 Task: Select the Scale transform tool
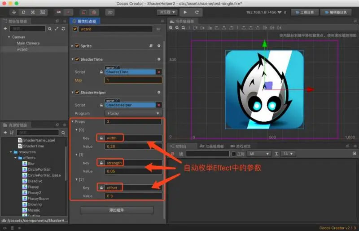coord(33,12)
